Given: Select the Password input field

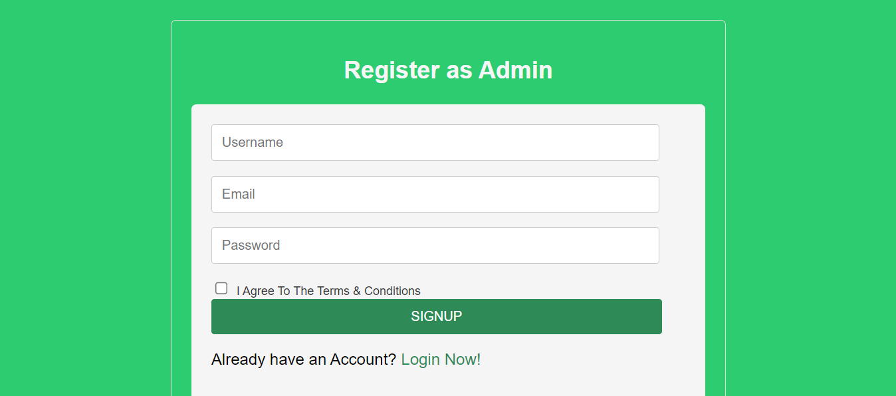Looking at the screenshot, I should point(435,245).
